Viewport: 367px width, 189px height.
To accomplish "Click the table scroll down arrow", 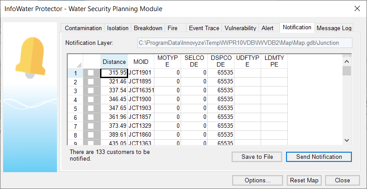I will click(347, 140).
